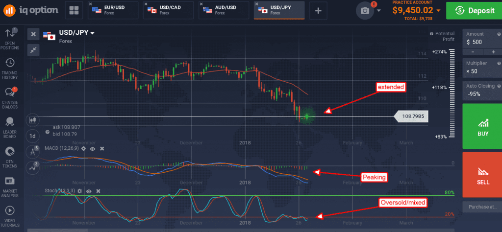Click the Potential Profit scale bar
This screenshot has width=502, height=232.
pyautogui.click(x=452, y=93)
